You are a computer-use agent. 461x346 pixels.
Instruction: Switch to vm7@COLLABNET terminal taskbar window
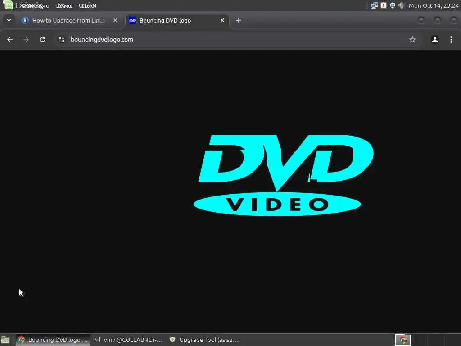128,340
